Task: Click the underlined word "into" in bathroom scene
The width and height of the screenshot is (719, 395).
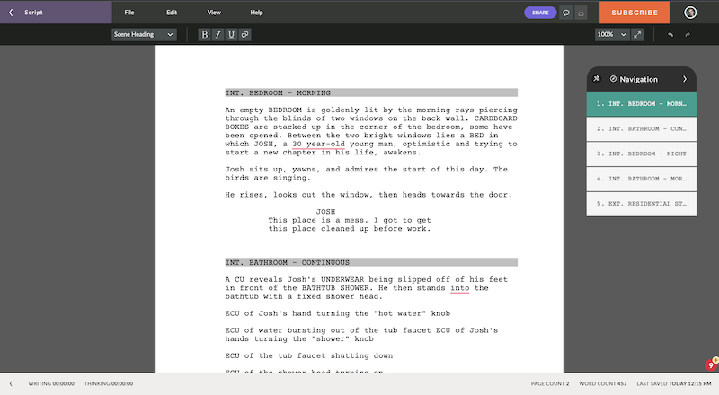Action: (x=459, y=288)
